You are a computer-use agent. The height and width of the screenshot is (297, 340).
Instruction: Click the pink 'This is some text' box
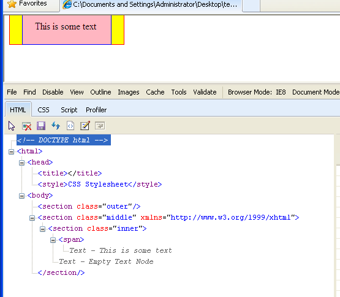click(x=67, y=30)
